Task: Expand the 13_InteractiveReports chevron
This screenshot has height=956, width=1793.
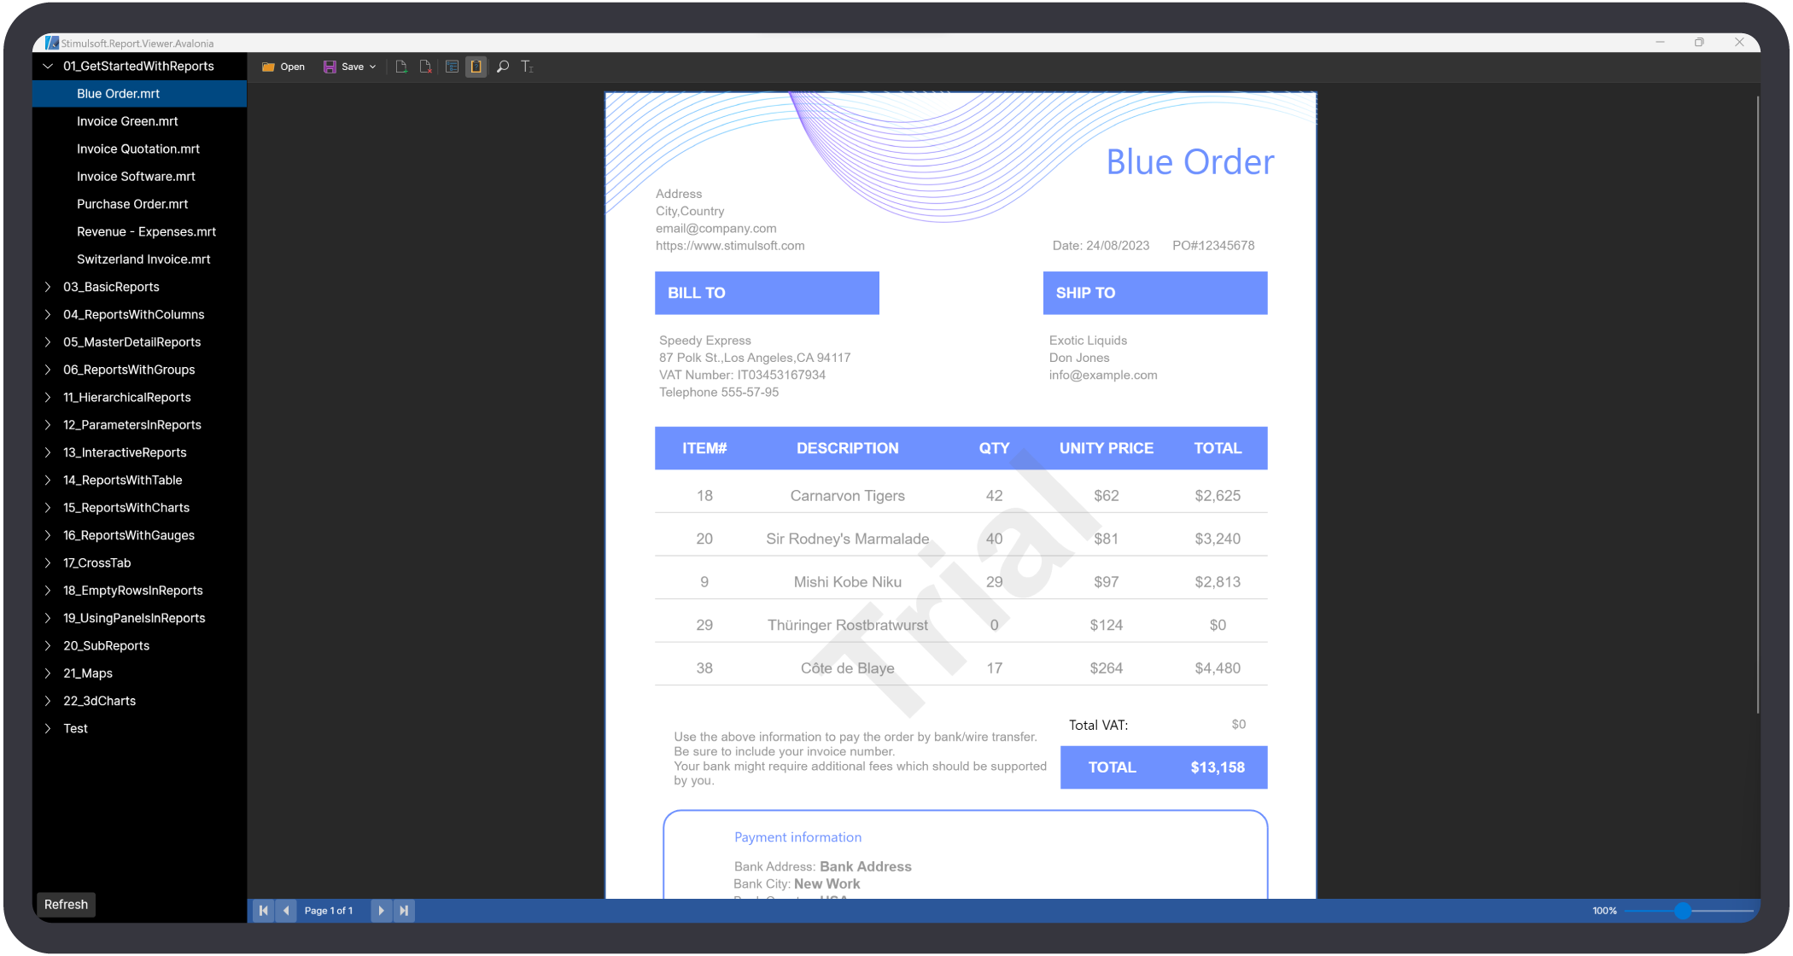Action: pyautogui.click(x=48, y=452)
